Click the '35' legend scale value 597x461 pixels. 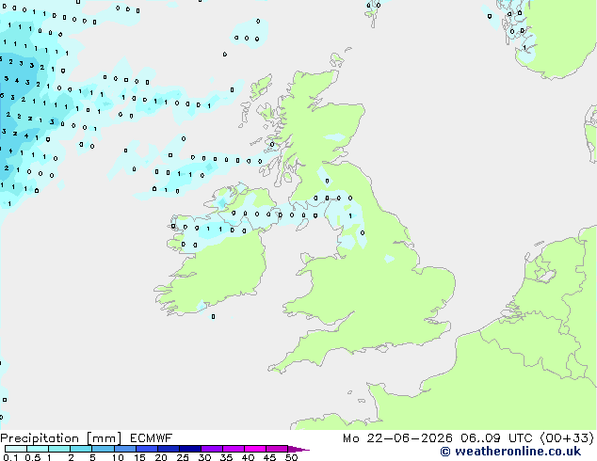click(226, 457)
